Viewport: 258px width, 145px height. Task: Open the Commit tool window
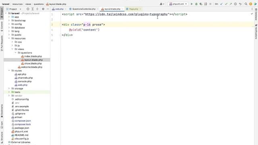[x=2, y=27]
